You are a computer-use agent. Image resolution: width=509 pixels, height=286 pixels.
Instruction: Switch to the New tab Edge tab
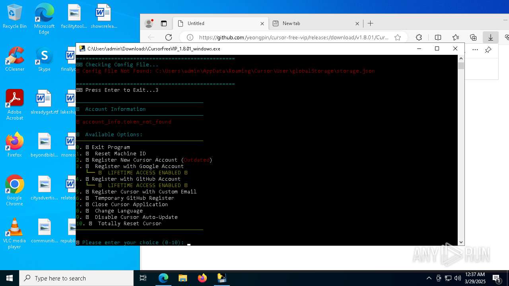click(316, 23)
